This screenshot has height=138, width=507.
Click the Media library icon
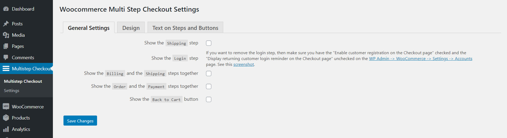(x=6, y=35)
